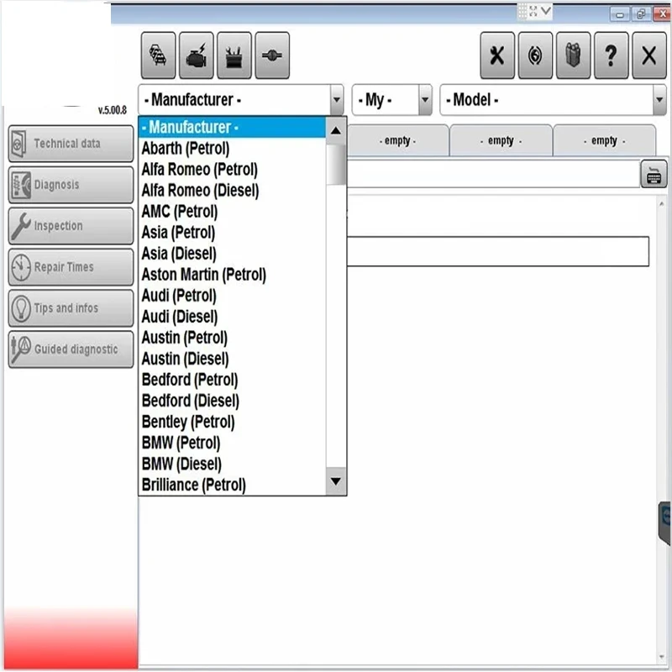Image resolution: width=672 pixels, height=672 pixels.
Task: Select the third empty tab
Action: (x=604, y=140)
